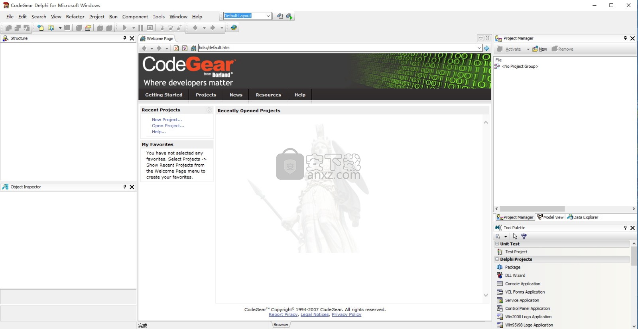The height and width of the screenshot is (329, 638).
Task: Click the Open file toolbar icon
Action: 51,28
